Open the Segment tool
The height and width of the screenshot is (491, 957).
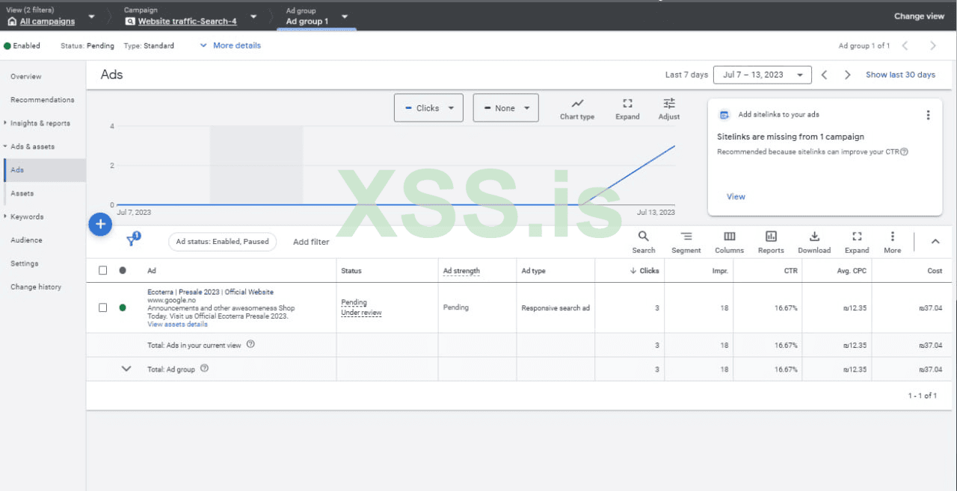[686, 242]
